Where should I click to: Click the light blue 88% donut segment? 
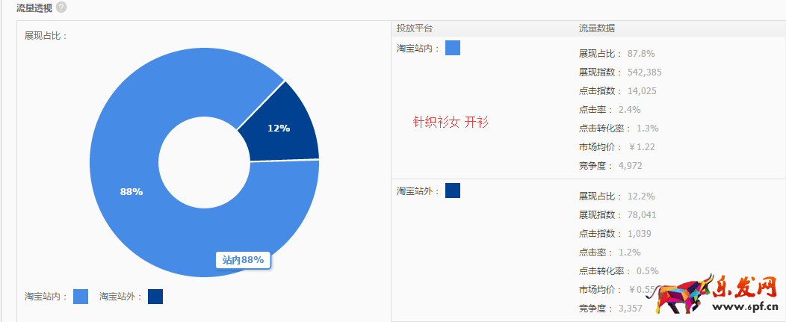(131, 191)
